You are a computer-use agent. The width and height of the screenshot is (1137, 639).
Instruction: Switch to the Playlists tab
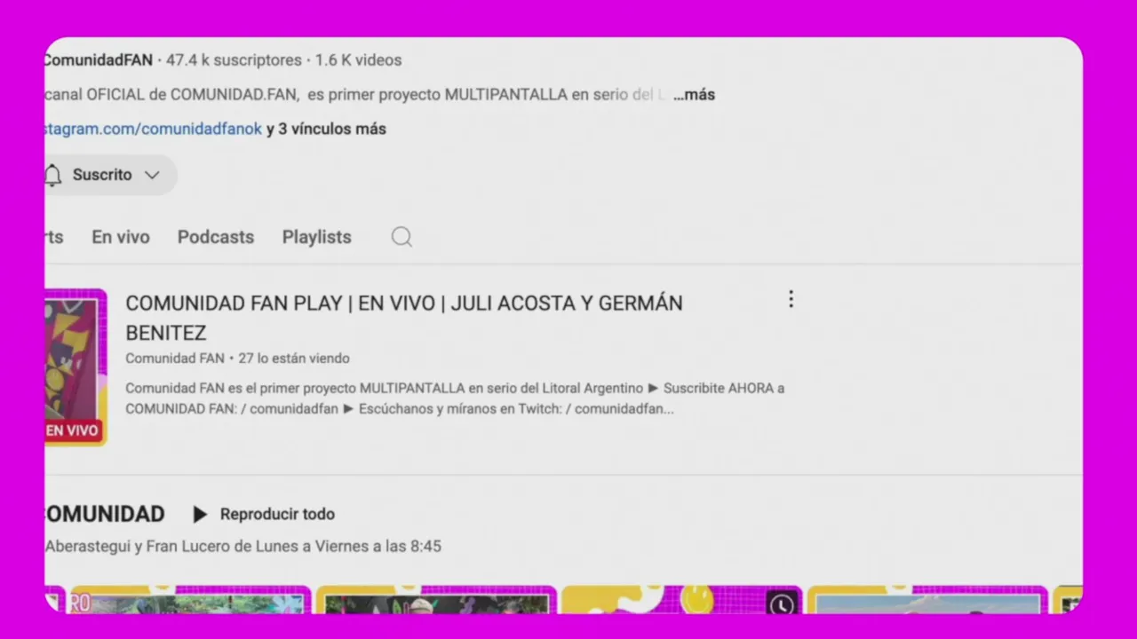coord(317,237)
